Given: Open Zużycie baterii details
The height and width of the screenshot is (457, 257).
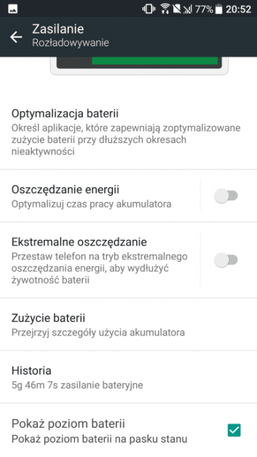Looking at the screenshot, I should pos(128,324).
